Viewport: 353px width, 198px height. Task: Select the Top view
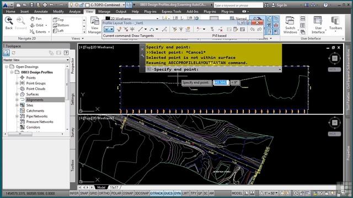58,20
